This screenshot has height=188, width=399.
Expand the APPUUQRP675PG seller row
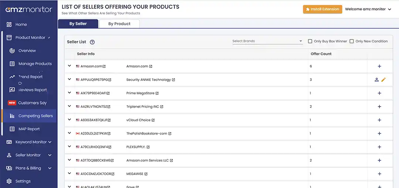69,79
